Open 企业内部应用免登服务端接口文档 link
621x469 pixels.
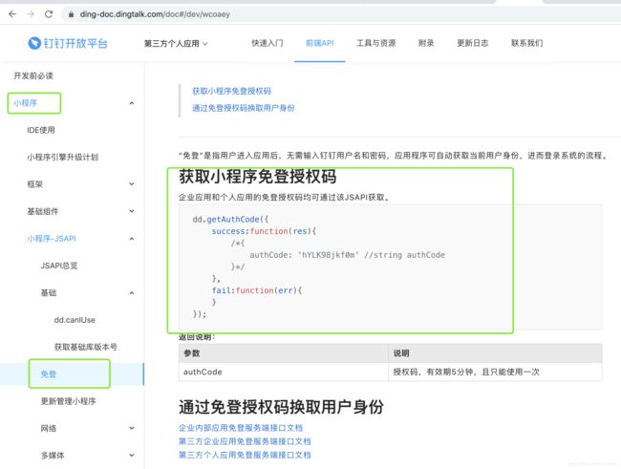point(241,428)
